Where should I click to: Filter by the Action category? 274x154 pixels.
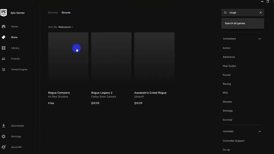tap(226, 48)
